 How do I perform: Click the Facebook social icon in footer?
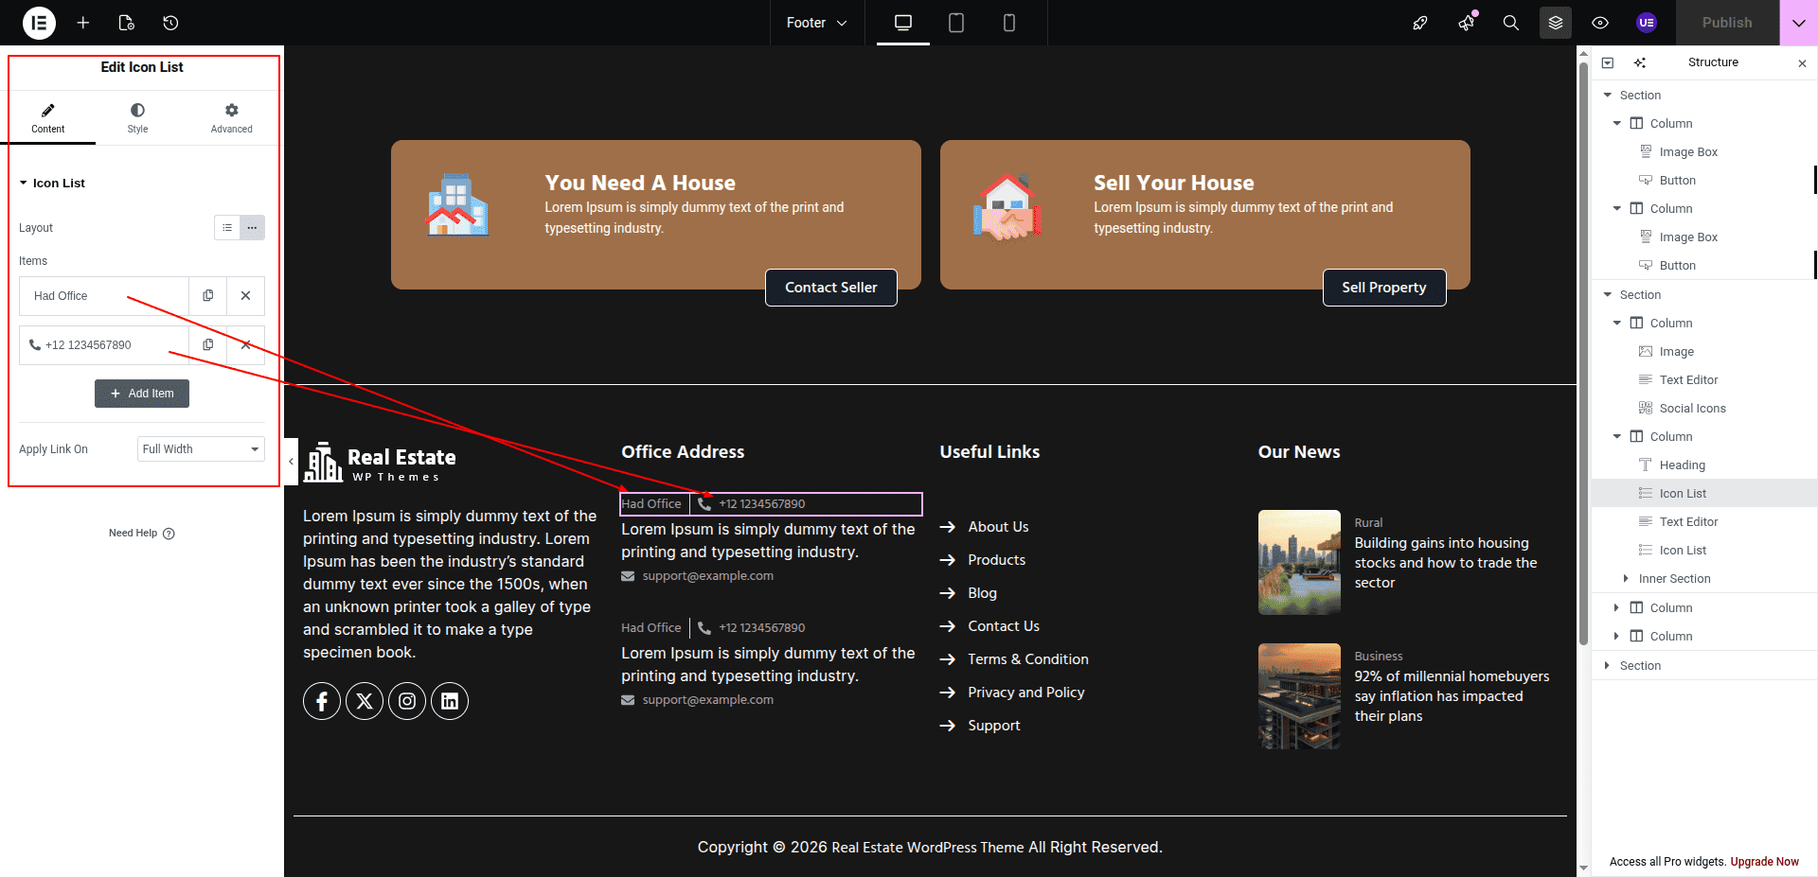[322, 701]
